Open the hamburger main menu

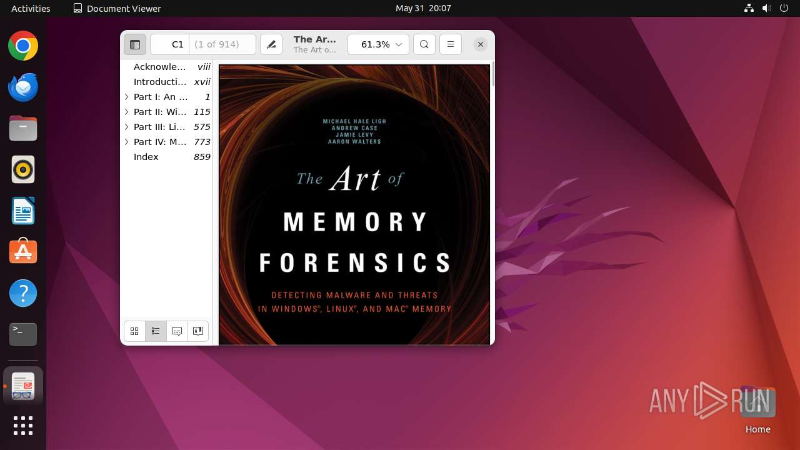click(x=451, y=44)
